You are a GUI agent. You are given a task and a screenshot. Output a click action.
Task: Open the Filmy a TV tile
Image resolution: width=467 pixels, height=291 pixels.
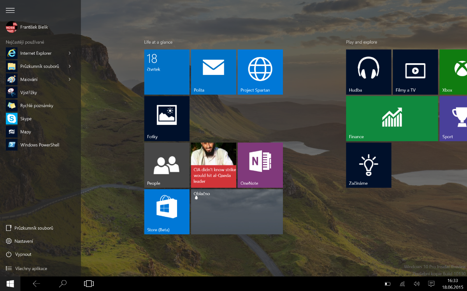(415, 72)
